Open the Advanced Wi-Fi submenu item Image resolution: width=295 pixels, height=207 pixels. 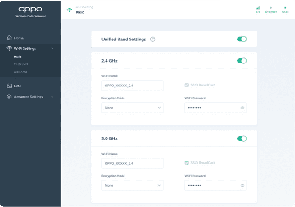(20, 72)
